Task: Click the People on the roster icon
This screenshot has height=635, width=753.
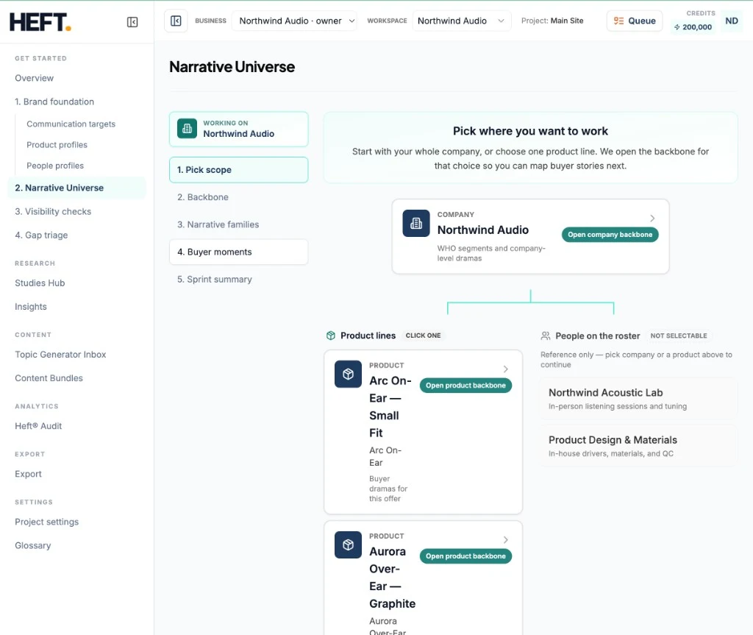Action: pos(546,336)
